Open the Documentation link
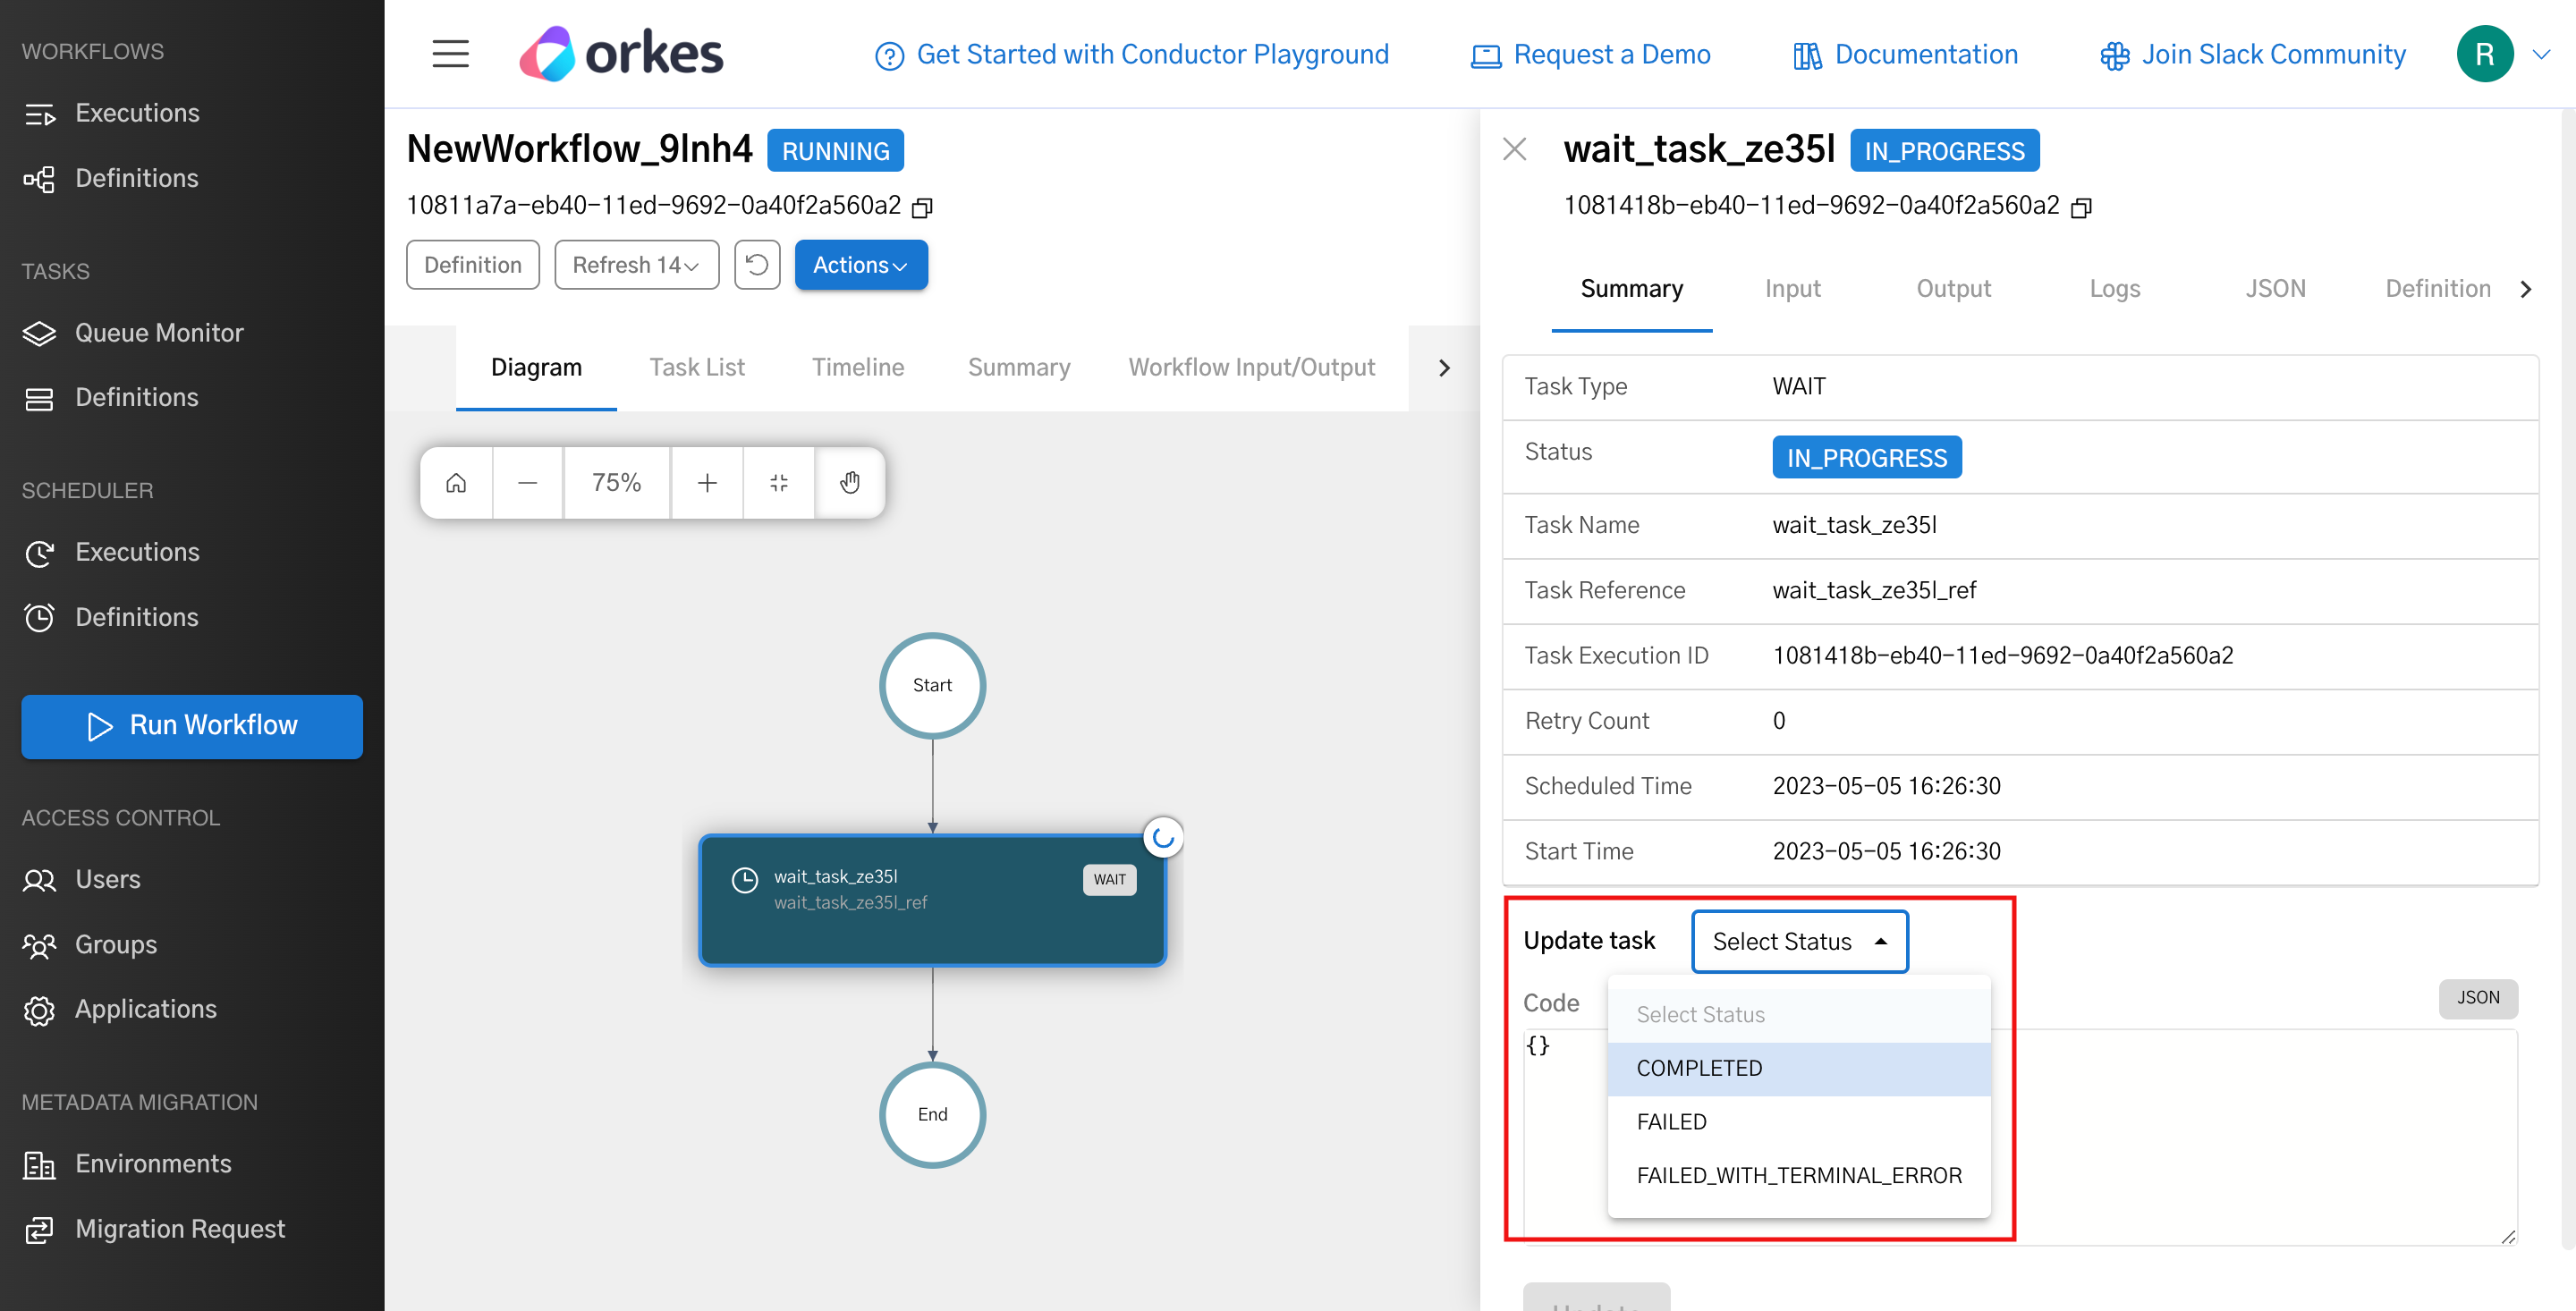The image size is (2576, 1311). 1903,54
